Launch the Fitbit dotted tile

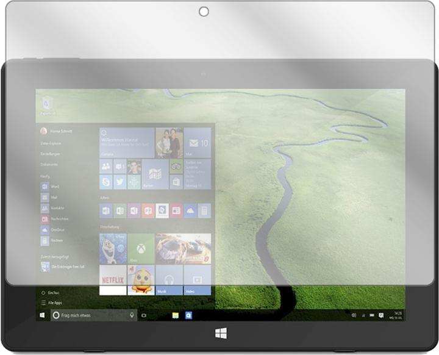tap(134, 182)
